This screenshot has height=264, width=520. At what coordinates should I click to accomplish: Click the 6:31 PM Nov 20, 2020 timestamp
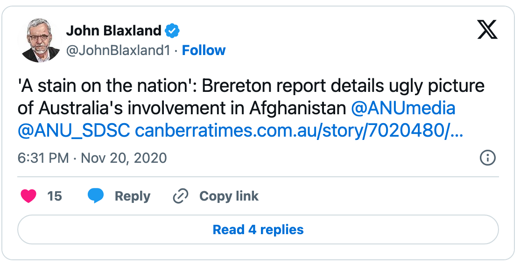(92, 158)
